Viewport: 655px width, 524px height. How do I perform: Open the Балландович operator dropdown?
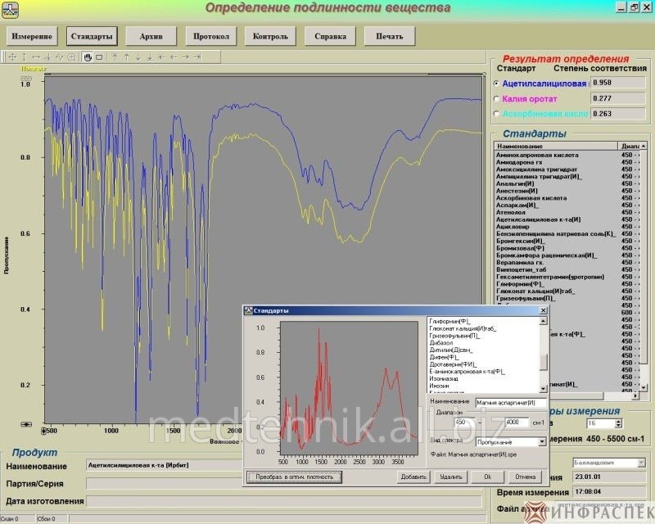(639, 463)
